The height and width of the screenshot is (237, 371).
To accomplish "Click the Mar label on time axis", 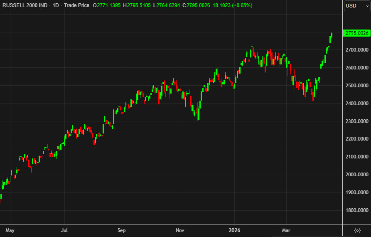I will coord(286,230).
